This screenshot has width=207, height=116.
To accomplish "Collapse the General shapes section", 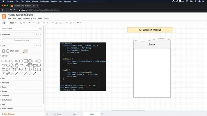I will coord(5,56).
